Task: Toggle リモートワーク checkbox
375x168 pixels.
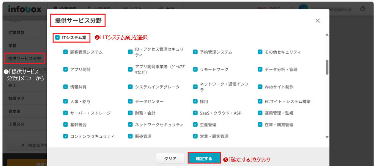Action: tap(195, 69)
